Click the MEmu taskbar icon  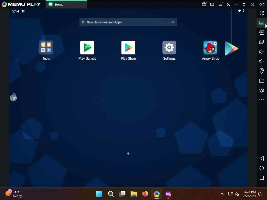coord(157,194)
